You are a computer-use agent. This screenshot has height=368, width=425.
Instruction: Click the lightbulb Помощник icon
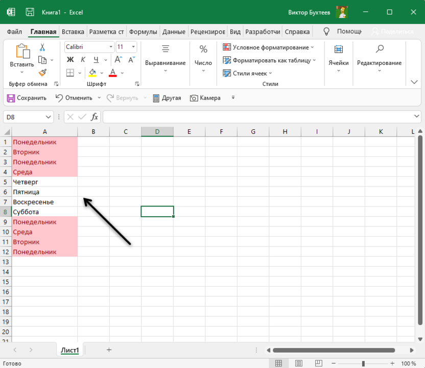326,32
